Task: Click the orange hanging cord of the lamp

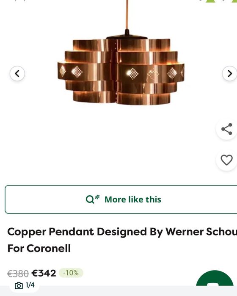Action: [127, 15]
